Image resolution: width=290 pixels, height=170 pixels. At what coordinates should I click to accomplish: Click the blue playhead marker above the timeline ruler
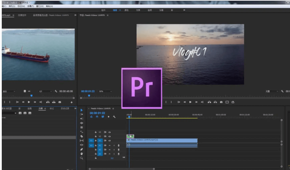130,117
